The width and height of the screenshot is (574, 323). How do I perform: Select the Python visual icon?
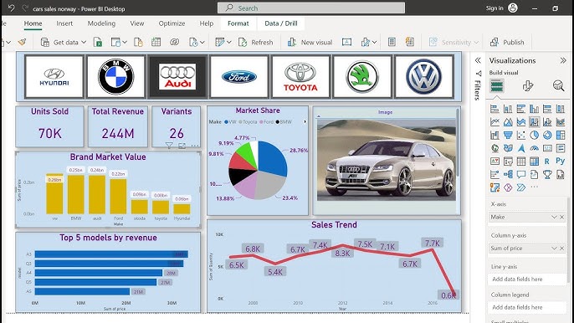coord(560,161)
